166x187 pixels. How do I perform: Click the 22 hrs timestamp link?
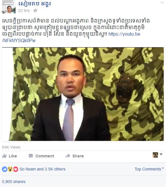[x=24, y=11]
